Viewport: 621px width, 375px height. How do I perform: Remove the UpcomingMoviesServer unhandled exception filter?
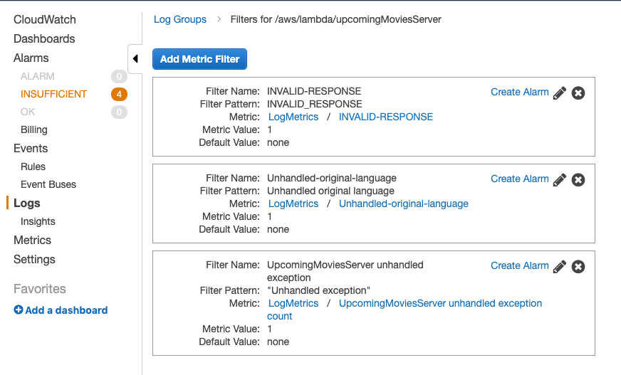(578, 267)
